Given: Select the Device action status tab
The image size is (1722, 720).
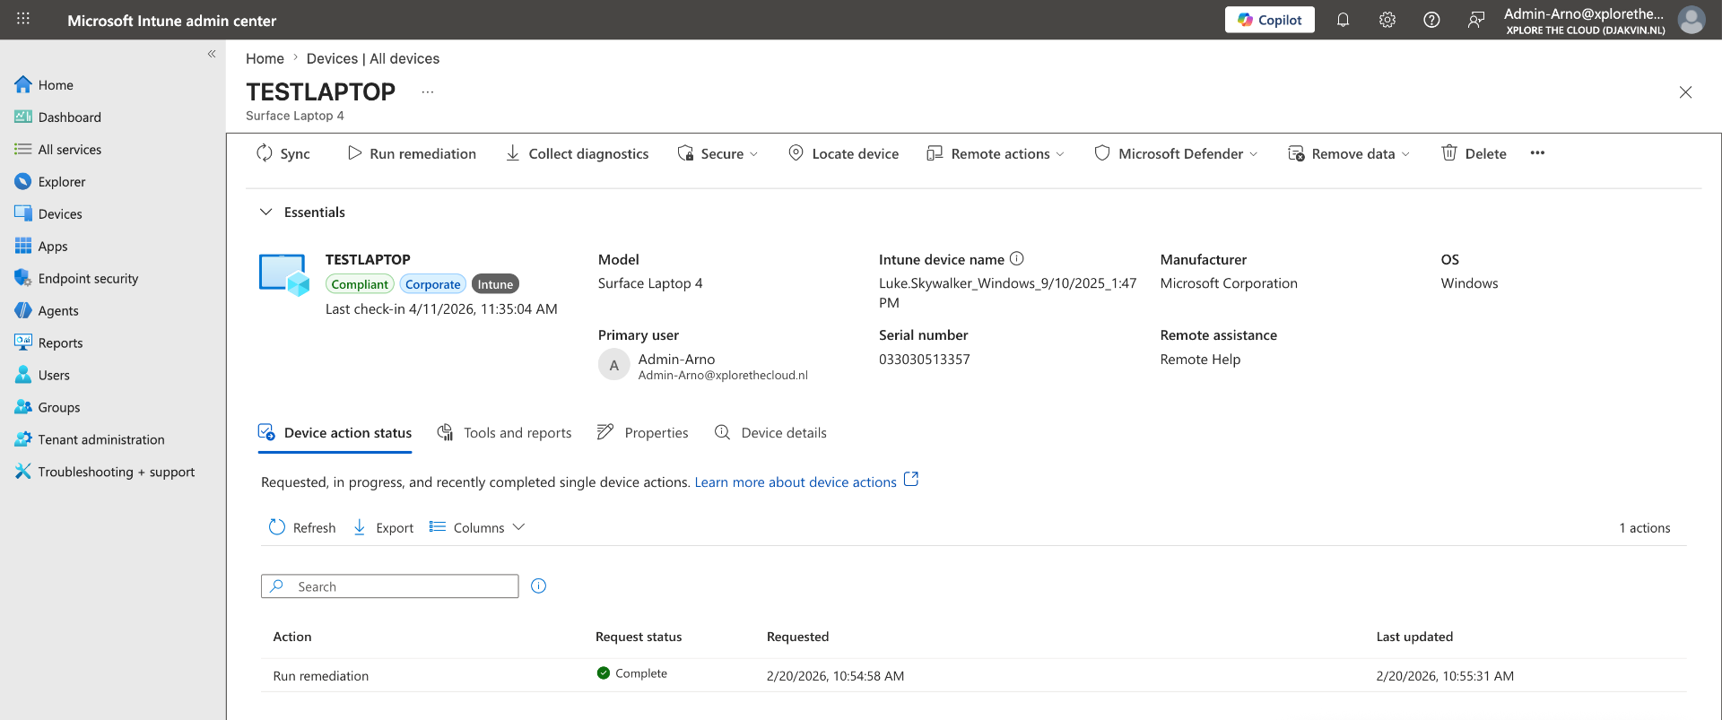Looking at the screenshot, I should (x=335, y=433).
